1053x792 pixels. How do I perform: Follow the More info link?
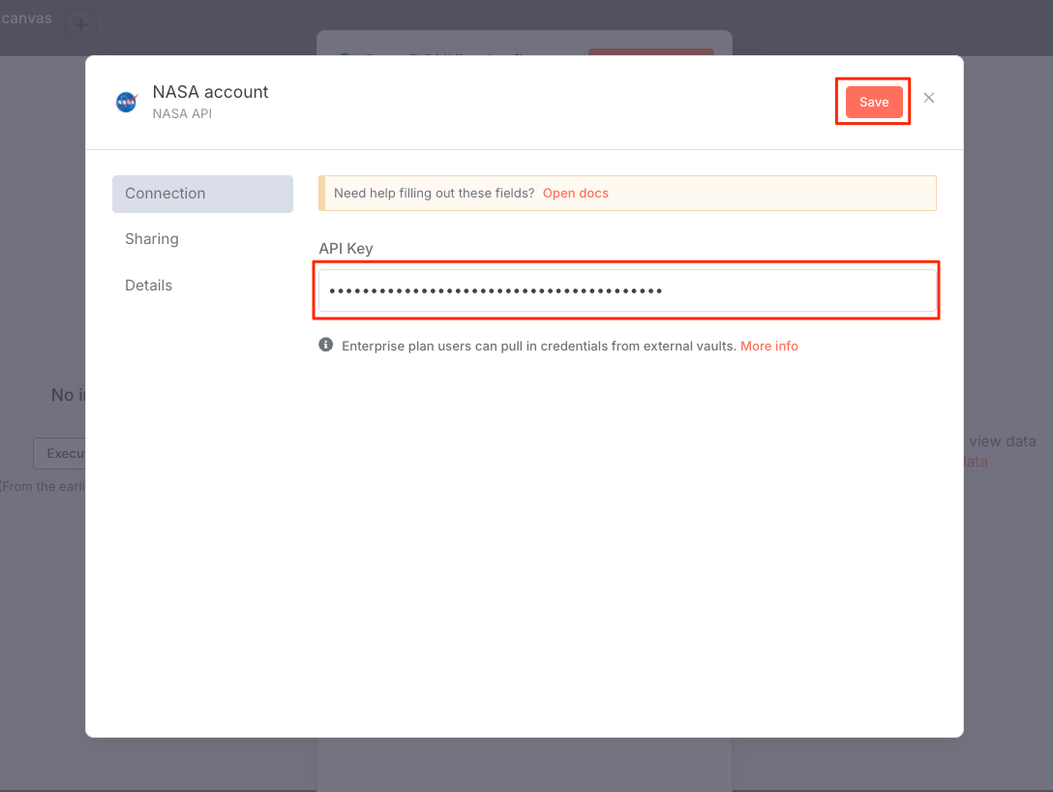tap(768, 346)
